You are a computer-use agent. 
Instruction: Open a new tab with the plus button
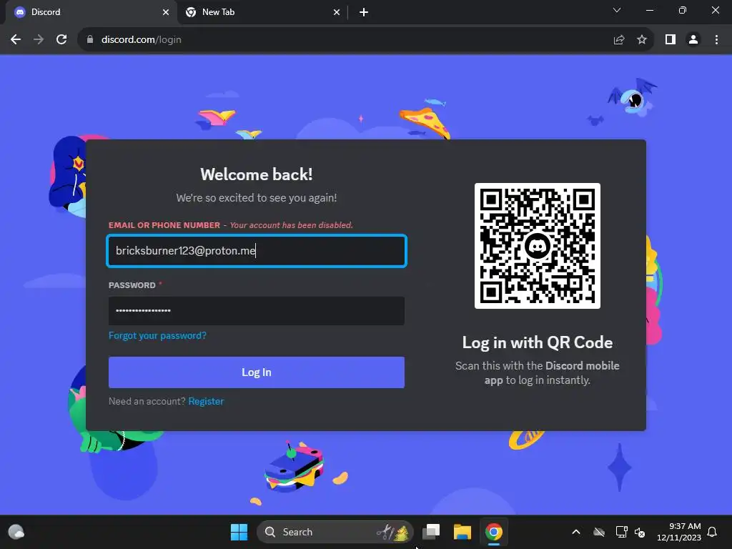(x=364, y=12)
